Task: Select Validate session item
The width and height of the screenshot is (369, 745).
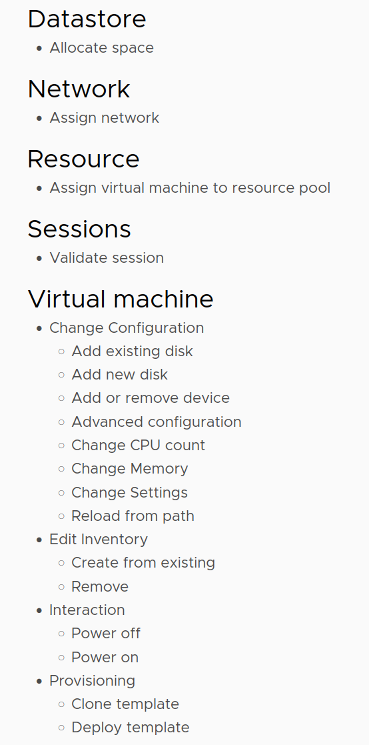Action: pyautogui.click(x=107, y=258)
